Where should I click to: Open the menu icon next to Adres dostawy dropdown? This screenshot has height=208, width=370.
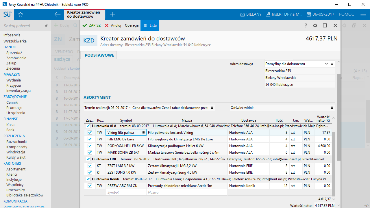click(332, 64)
